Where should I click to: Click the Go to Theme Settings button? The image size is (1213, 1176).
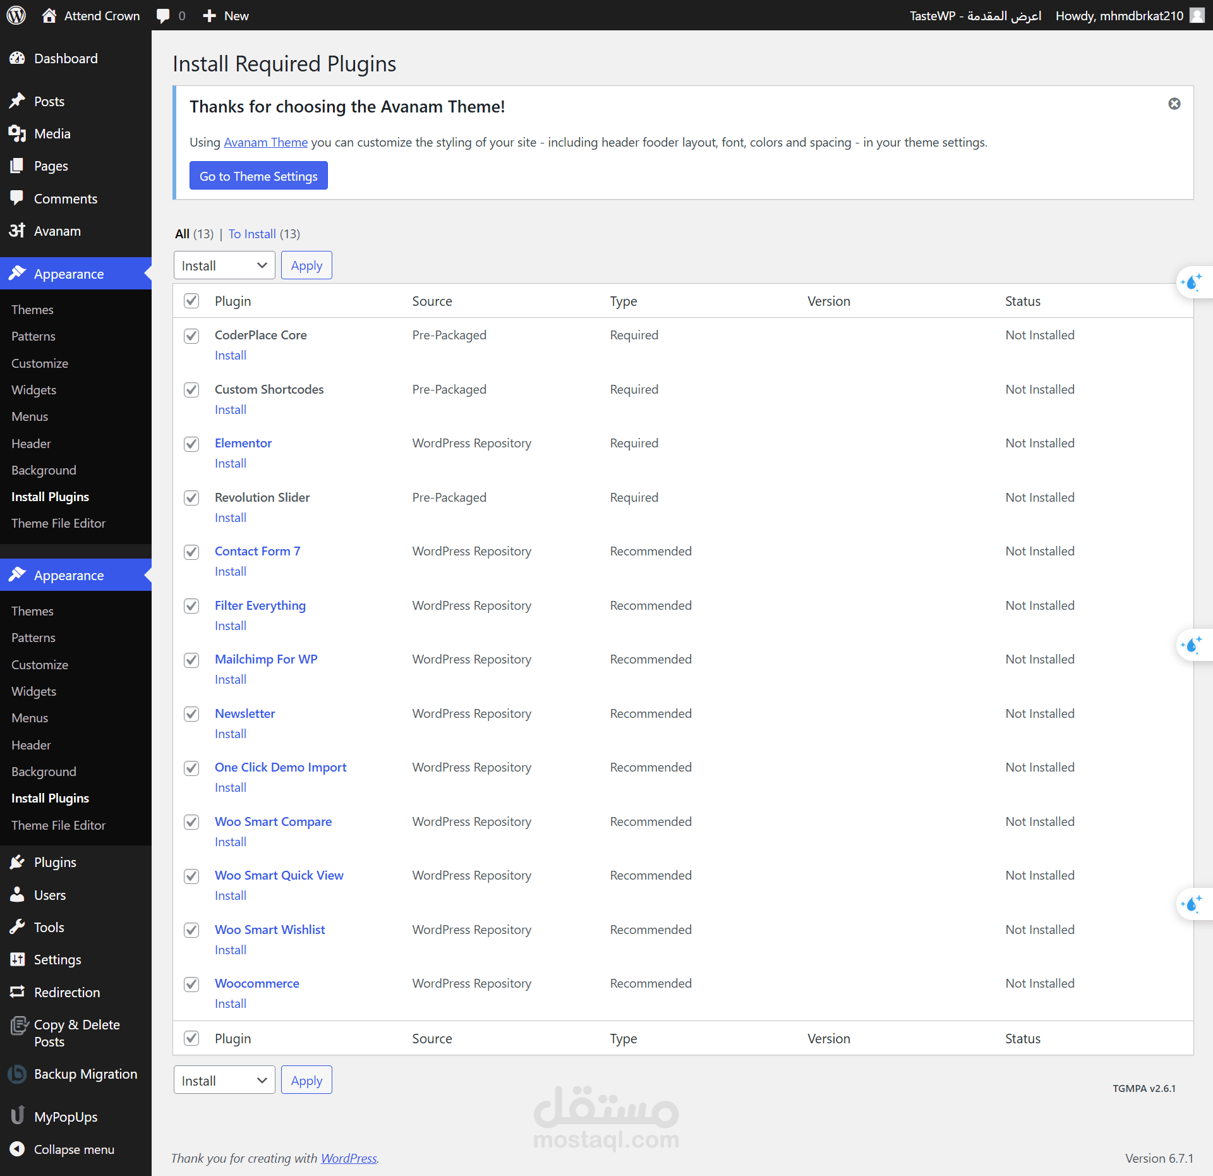point(258,176)
